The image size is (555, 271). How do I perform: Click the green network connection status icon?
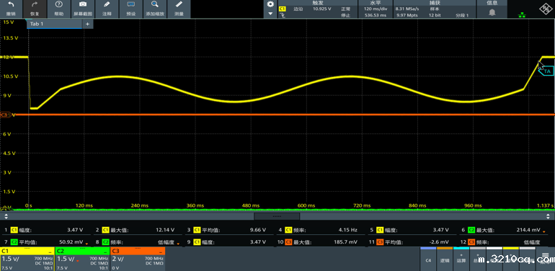(x=521, y=14)
